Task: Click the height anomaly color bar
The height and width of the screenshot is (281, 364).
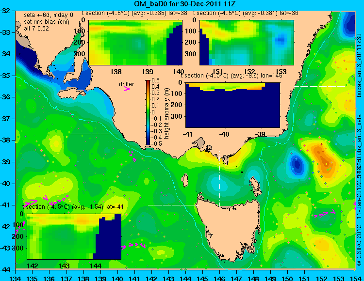Action: coord(148,112)
